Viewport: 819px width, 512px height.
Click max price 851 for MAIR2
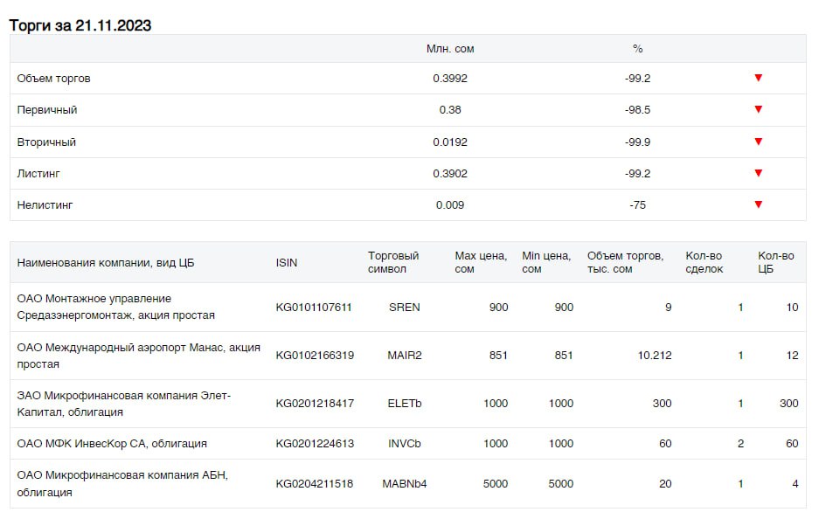[x=498, y=356]
